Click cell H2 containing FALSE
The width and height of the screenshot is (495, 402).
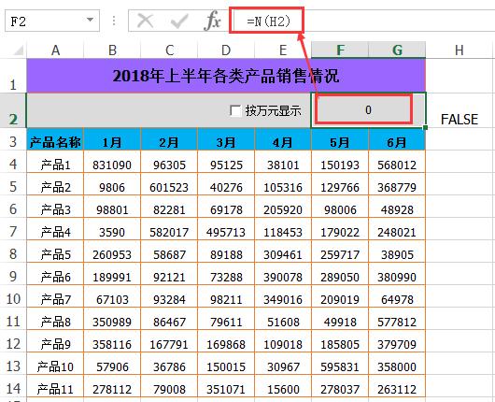pos(460,110)
